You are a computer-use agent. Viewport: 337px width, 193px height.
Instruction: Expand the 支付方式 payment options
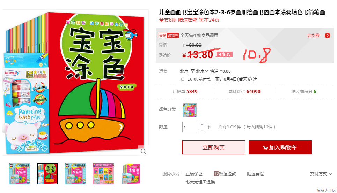pos(321,174)
